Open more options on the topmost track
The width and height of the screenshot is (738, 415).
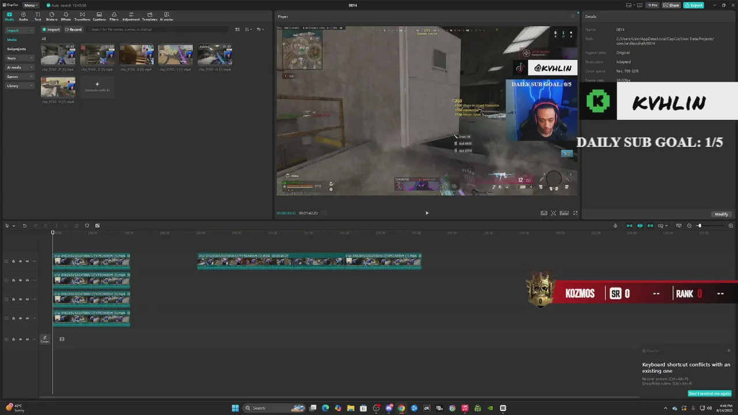[34, 261]
